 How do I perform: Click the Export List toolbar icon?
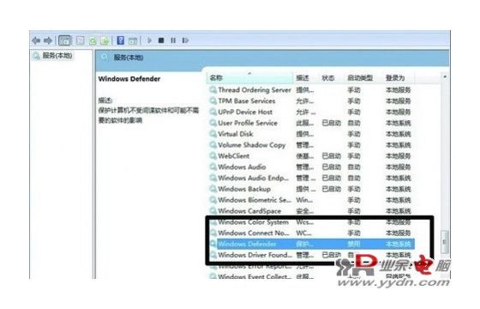105,40
